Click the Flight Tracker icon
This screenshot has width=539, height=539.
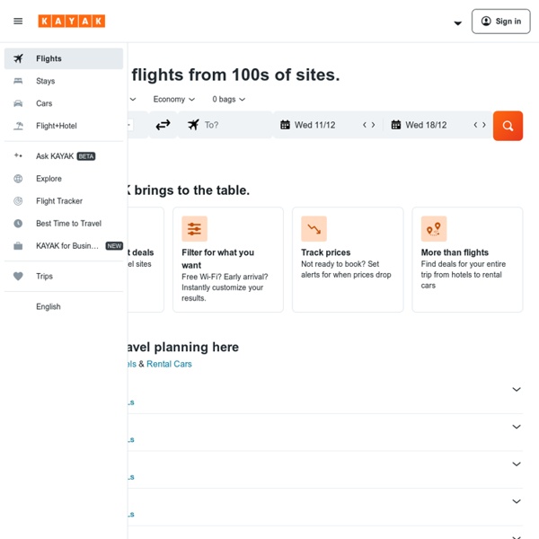[18, 201]
